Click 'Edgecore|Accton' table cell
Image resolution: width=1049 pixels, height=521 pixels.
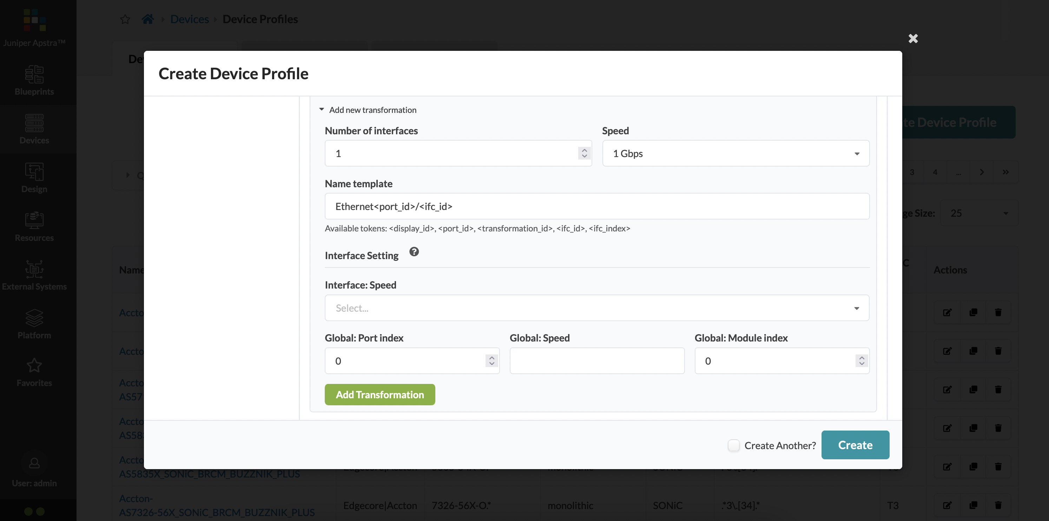coord(380,505)
